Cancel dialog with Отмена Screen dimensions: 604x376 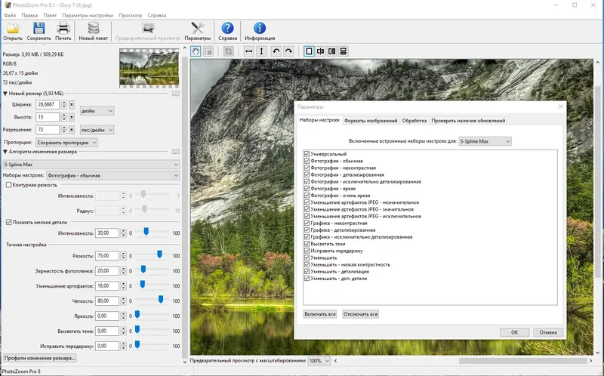[548, 332]
